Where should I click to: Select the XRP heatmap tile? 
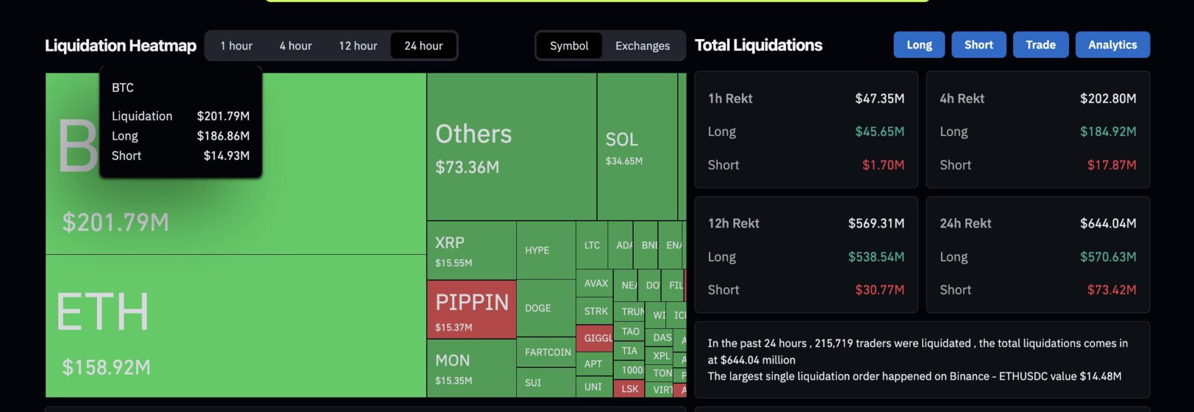[471, 250]
